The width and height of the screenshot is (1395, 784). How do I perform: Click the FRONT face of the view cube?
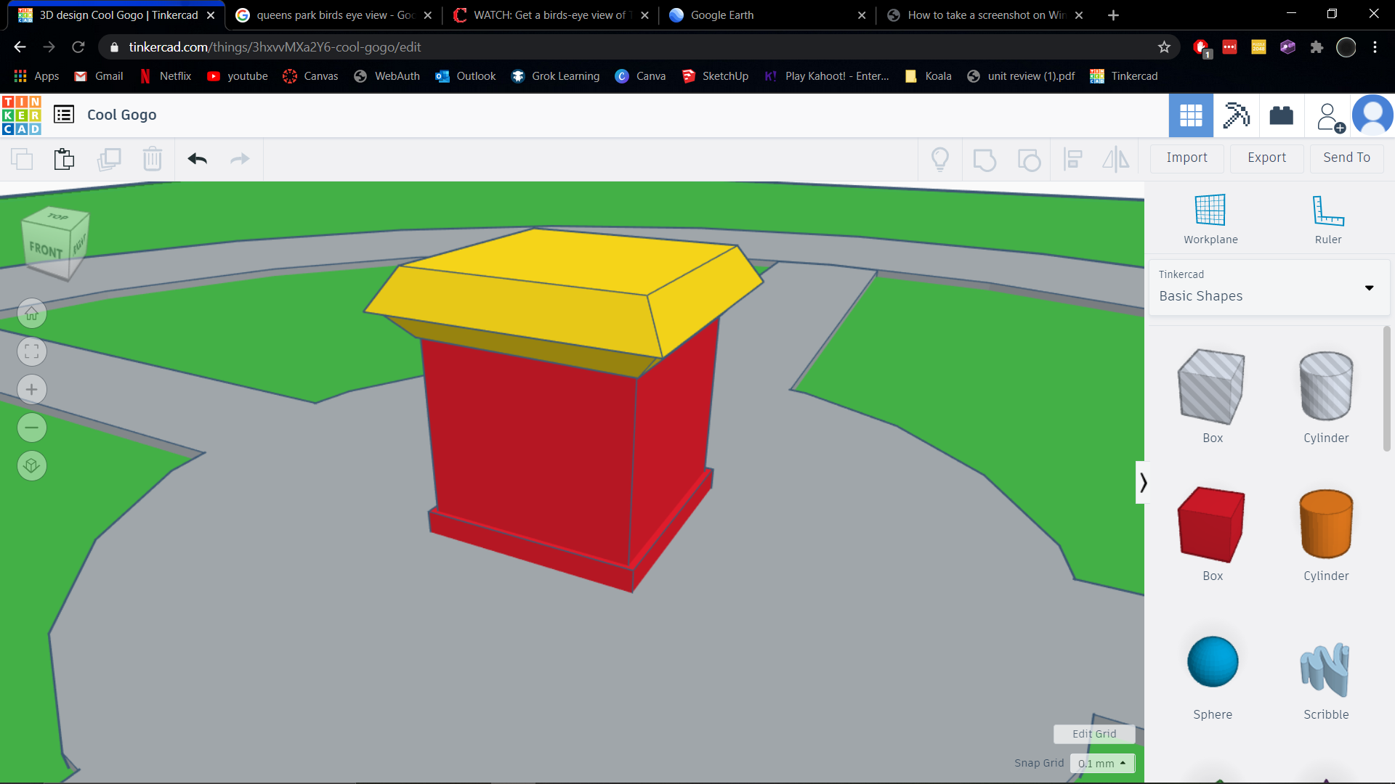(46, 250)
